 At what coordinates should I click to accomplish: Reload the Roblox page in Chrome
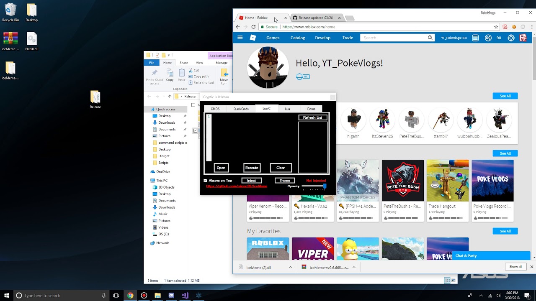[253, 27]
